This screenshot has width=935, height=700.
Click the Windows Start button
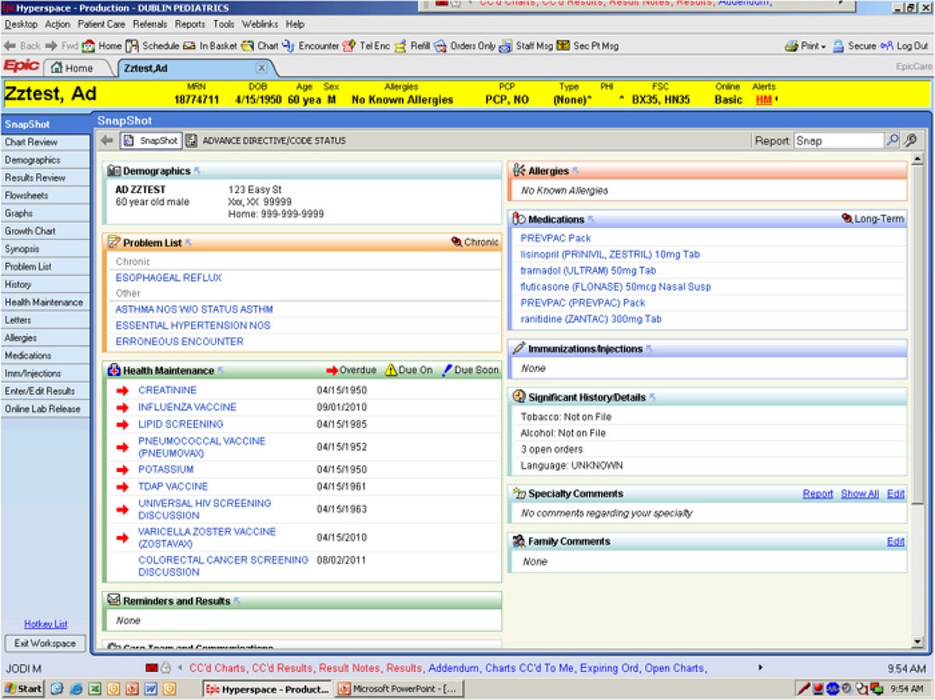click(23, 688)
